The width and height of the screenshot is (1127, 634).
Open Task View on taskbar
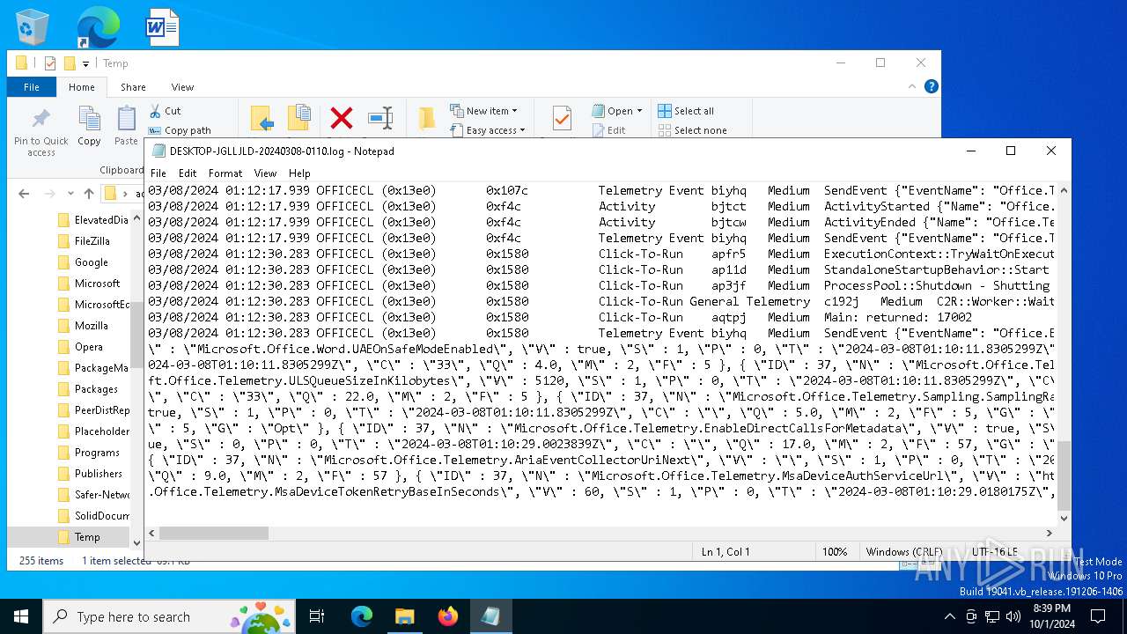[318, 616]
